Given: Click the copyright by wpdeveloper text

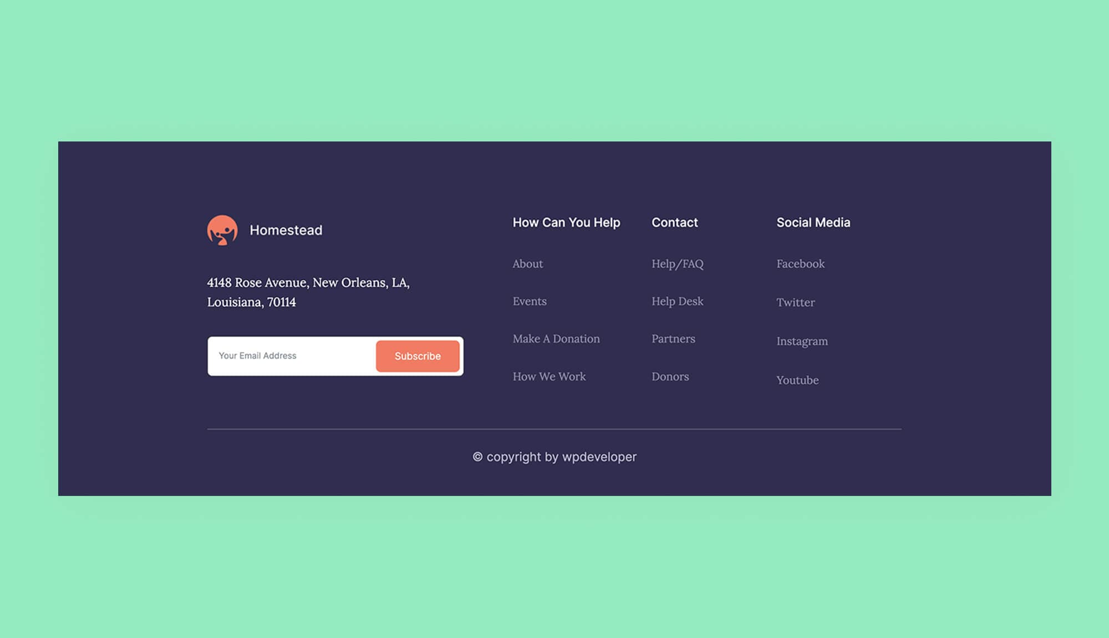Looking at the screenshot, I should [x=555, y=457].
